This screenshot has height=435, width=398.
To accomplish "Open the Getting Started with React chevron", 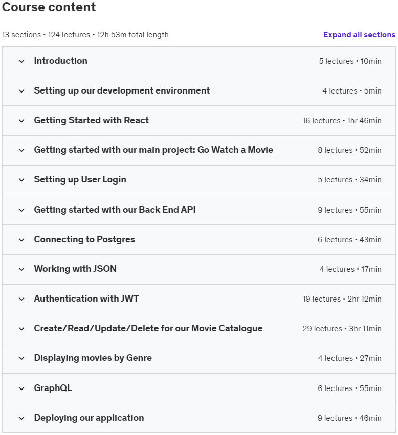I will click(x=21, y=121).
